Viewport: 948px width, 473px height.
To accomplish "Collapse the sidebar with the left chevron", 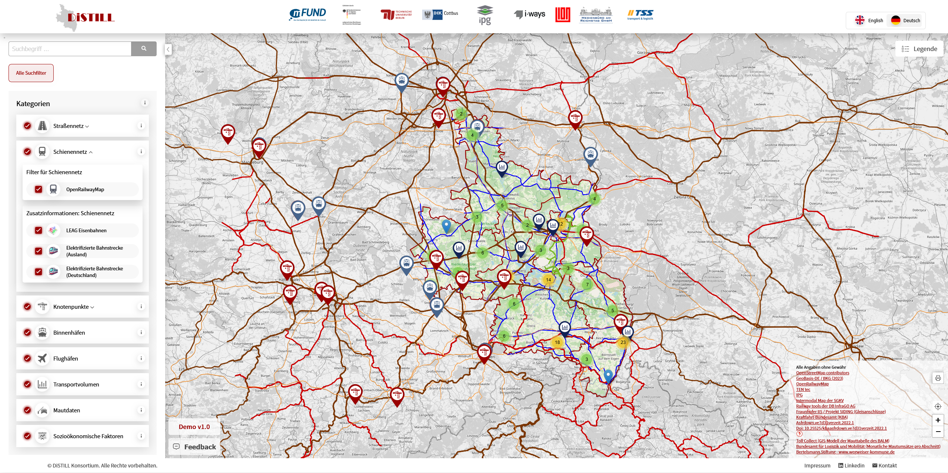I will (168, 49).
